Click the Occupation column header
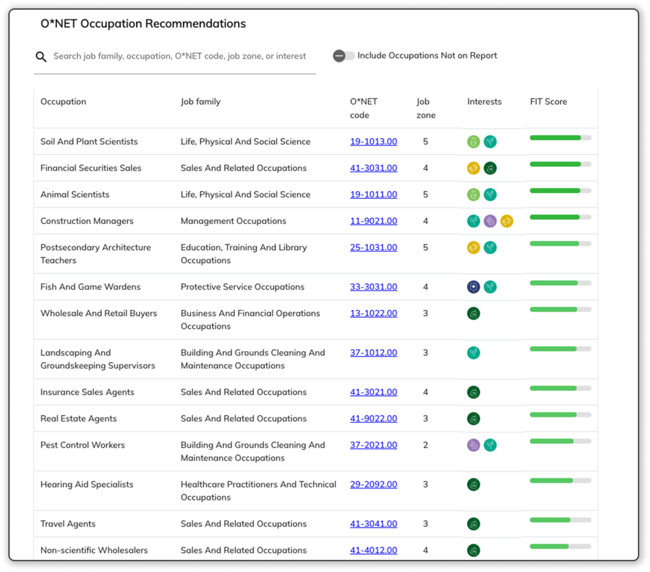The width and height of the screenshot is (650, 572). (63, 102)
